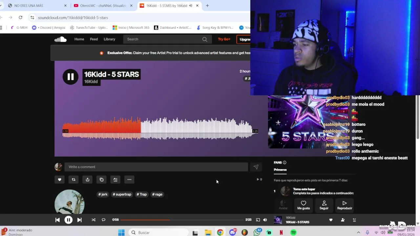Open the Try Go+ link

(224, 39)
